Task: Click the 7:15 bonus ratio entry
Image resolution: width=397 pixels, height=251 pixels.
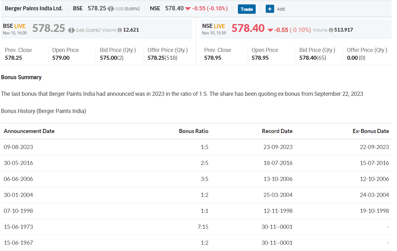Action: click(203, 227)
